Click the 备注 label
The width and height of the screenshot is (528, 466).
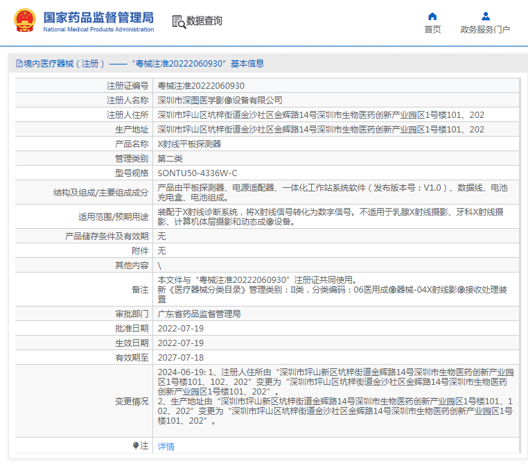click(x=140, y=289)
